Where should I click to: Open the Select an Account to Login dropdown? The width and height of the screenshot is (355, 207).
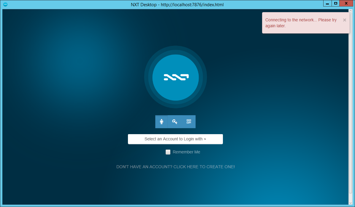(x=175, y=139)
